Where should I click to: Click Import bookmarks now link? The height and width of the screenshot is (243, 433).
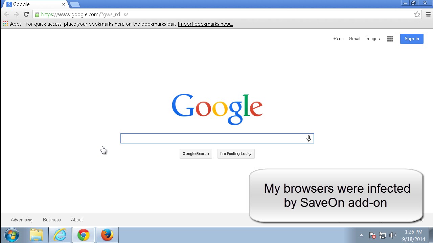tap(205, 24)
